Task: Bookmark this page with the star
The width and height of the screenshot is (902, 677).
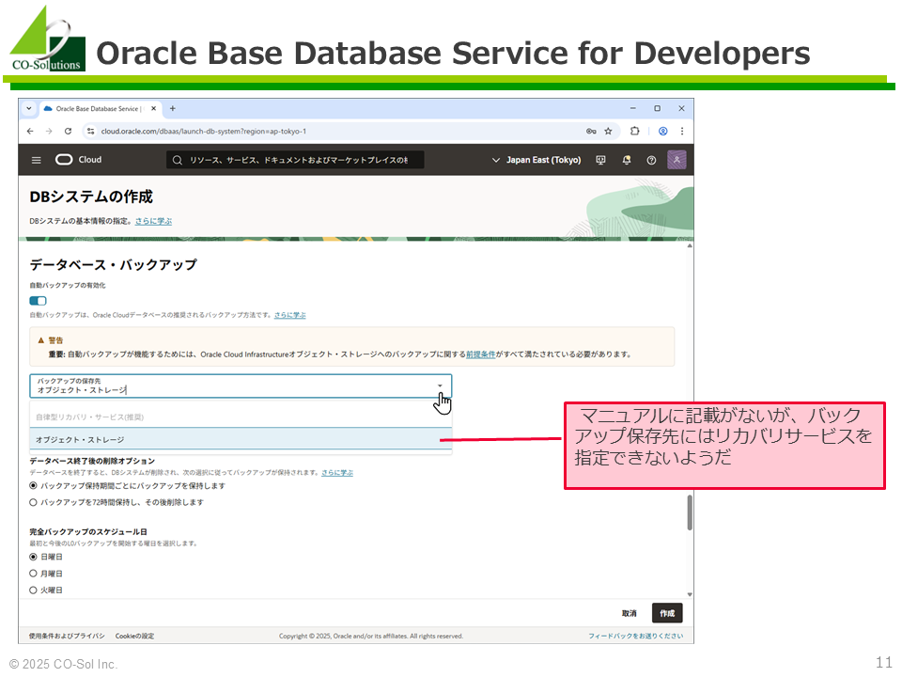Action: click(x=608, y=132)
